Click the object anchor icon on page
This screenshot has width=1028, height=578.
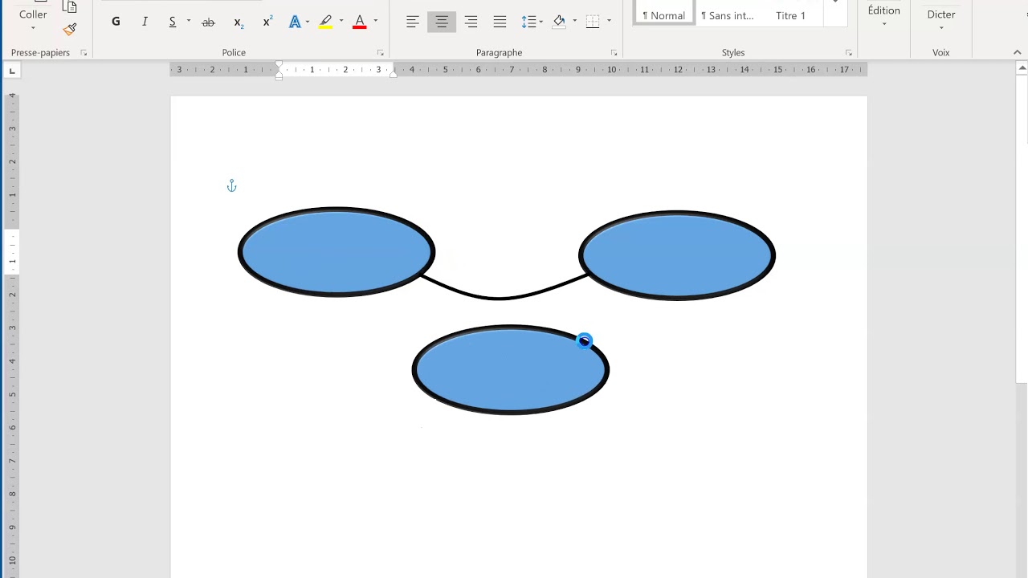click(x=231, y=186)
